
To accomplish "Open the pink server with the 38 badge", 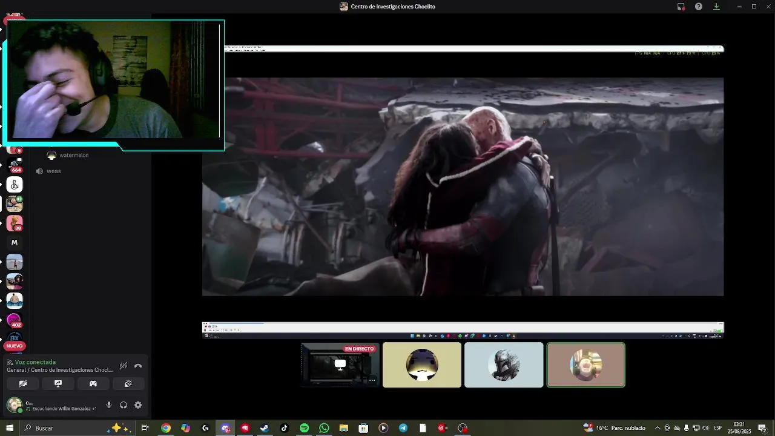I will (15, 223).
